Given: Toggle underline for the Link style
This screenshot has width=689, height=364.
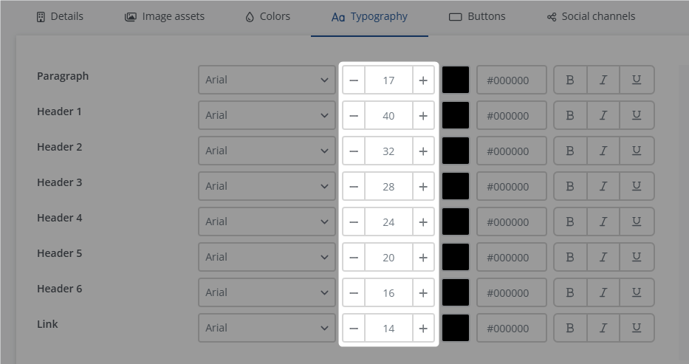Looking at the screenshot, I should coord(637,328).
